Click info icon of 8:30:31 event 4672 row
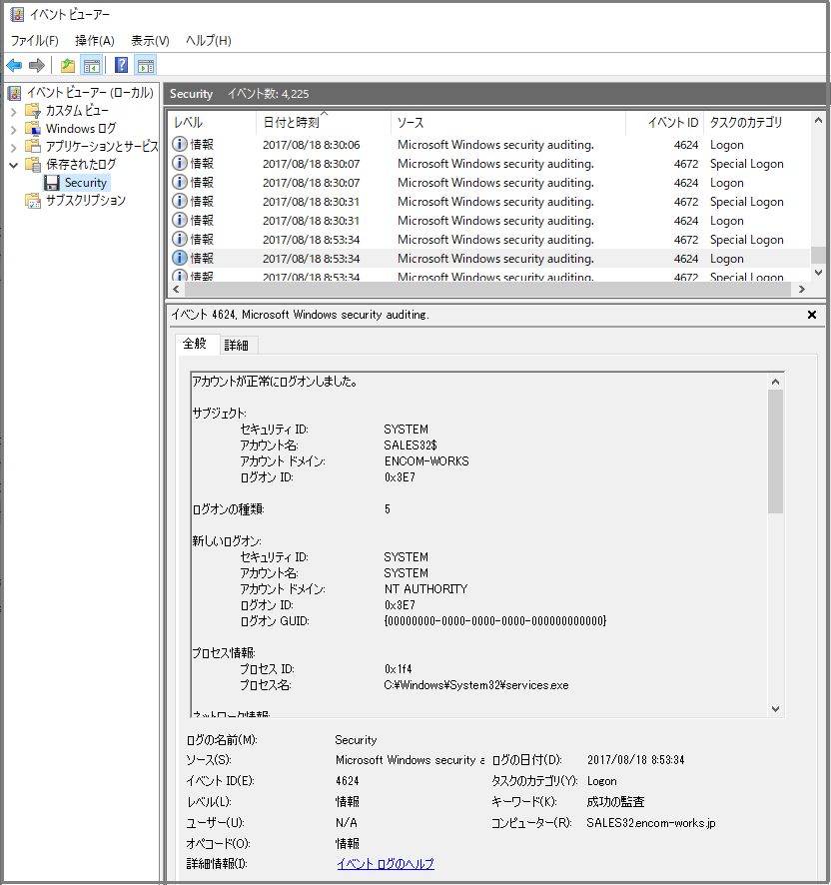 coord(180,202)
